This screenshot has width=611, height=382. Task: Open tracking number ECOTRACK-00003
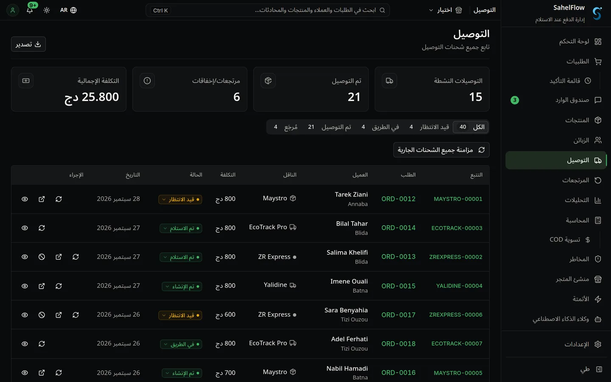pyautogui.click(x=457, y=228)
